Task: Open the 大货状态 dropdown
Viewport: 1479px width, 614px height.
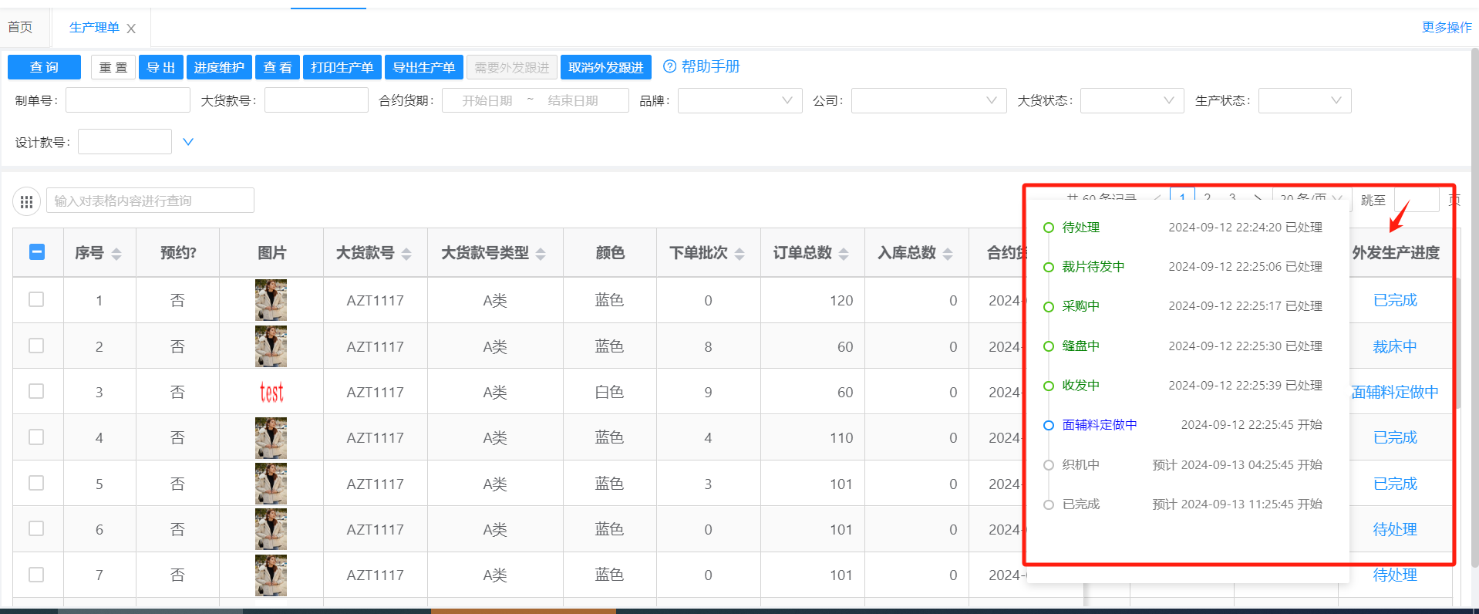Action: click(x=1131, y=100)
